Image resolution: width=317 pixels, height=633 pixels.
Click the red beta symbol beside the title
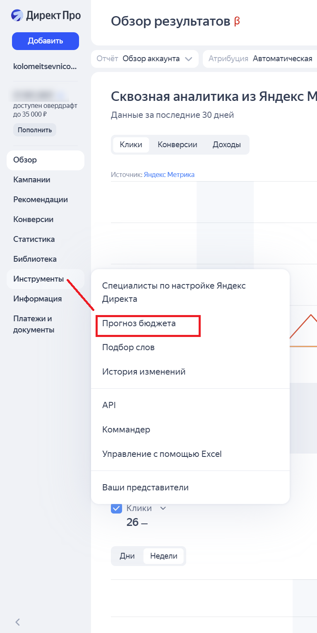237,21
